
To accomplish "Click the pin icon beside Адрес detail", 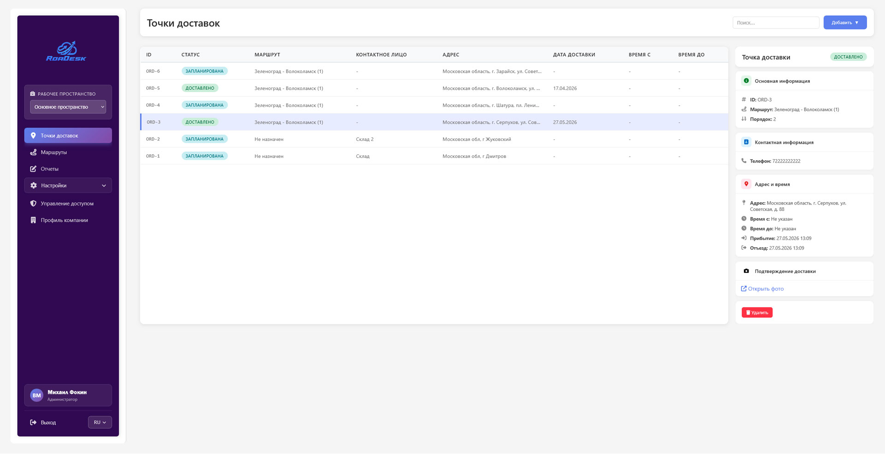I will tap(744, 203).
